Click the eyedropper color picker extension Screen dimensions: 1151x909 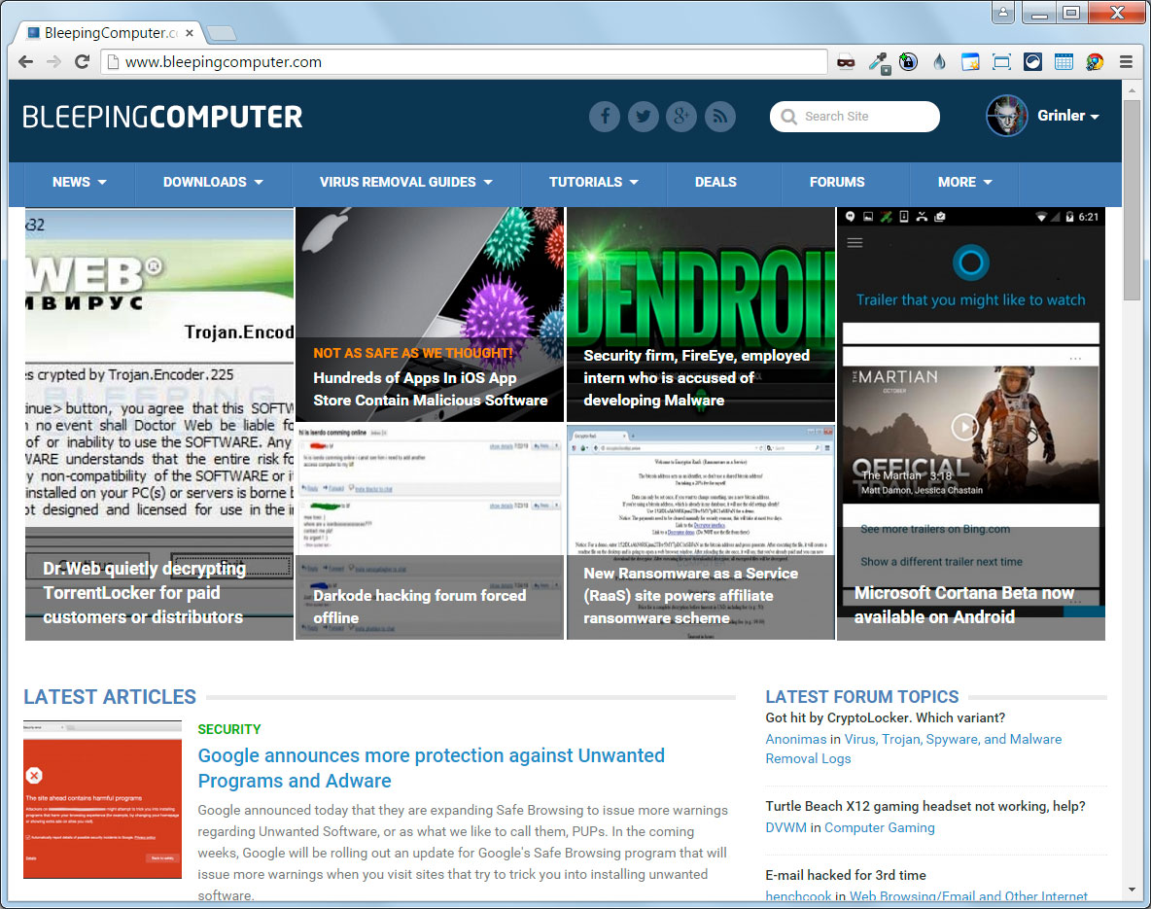pyautogui.click(x=879, y=62)
